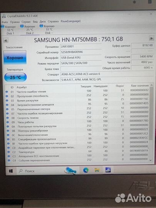
Task: Select row 04 Запуски/остановки шпинделя
Action: tap(77, 104)
